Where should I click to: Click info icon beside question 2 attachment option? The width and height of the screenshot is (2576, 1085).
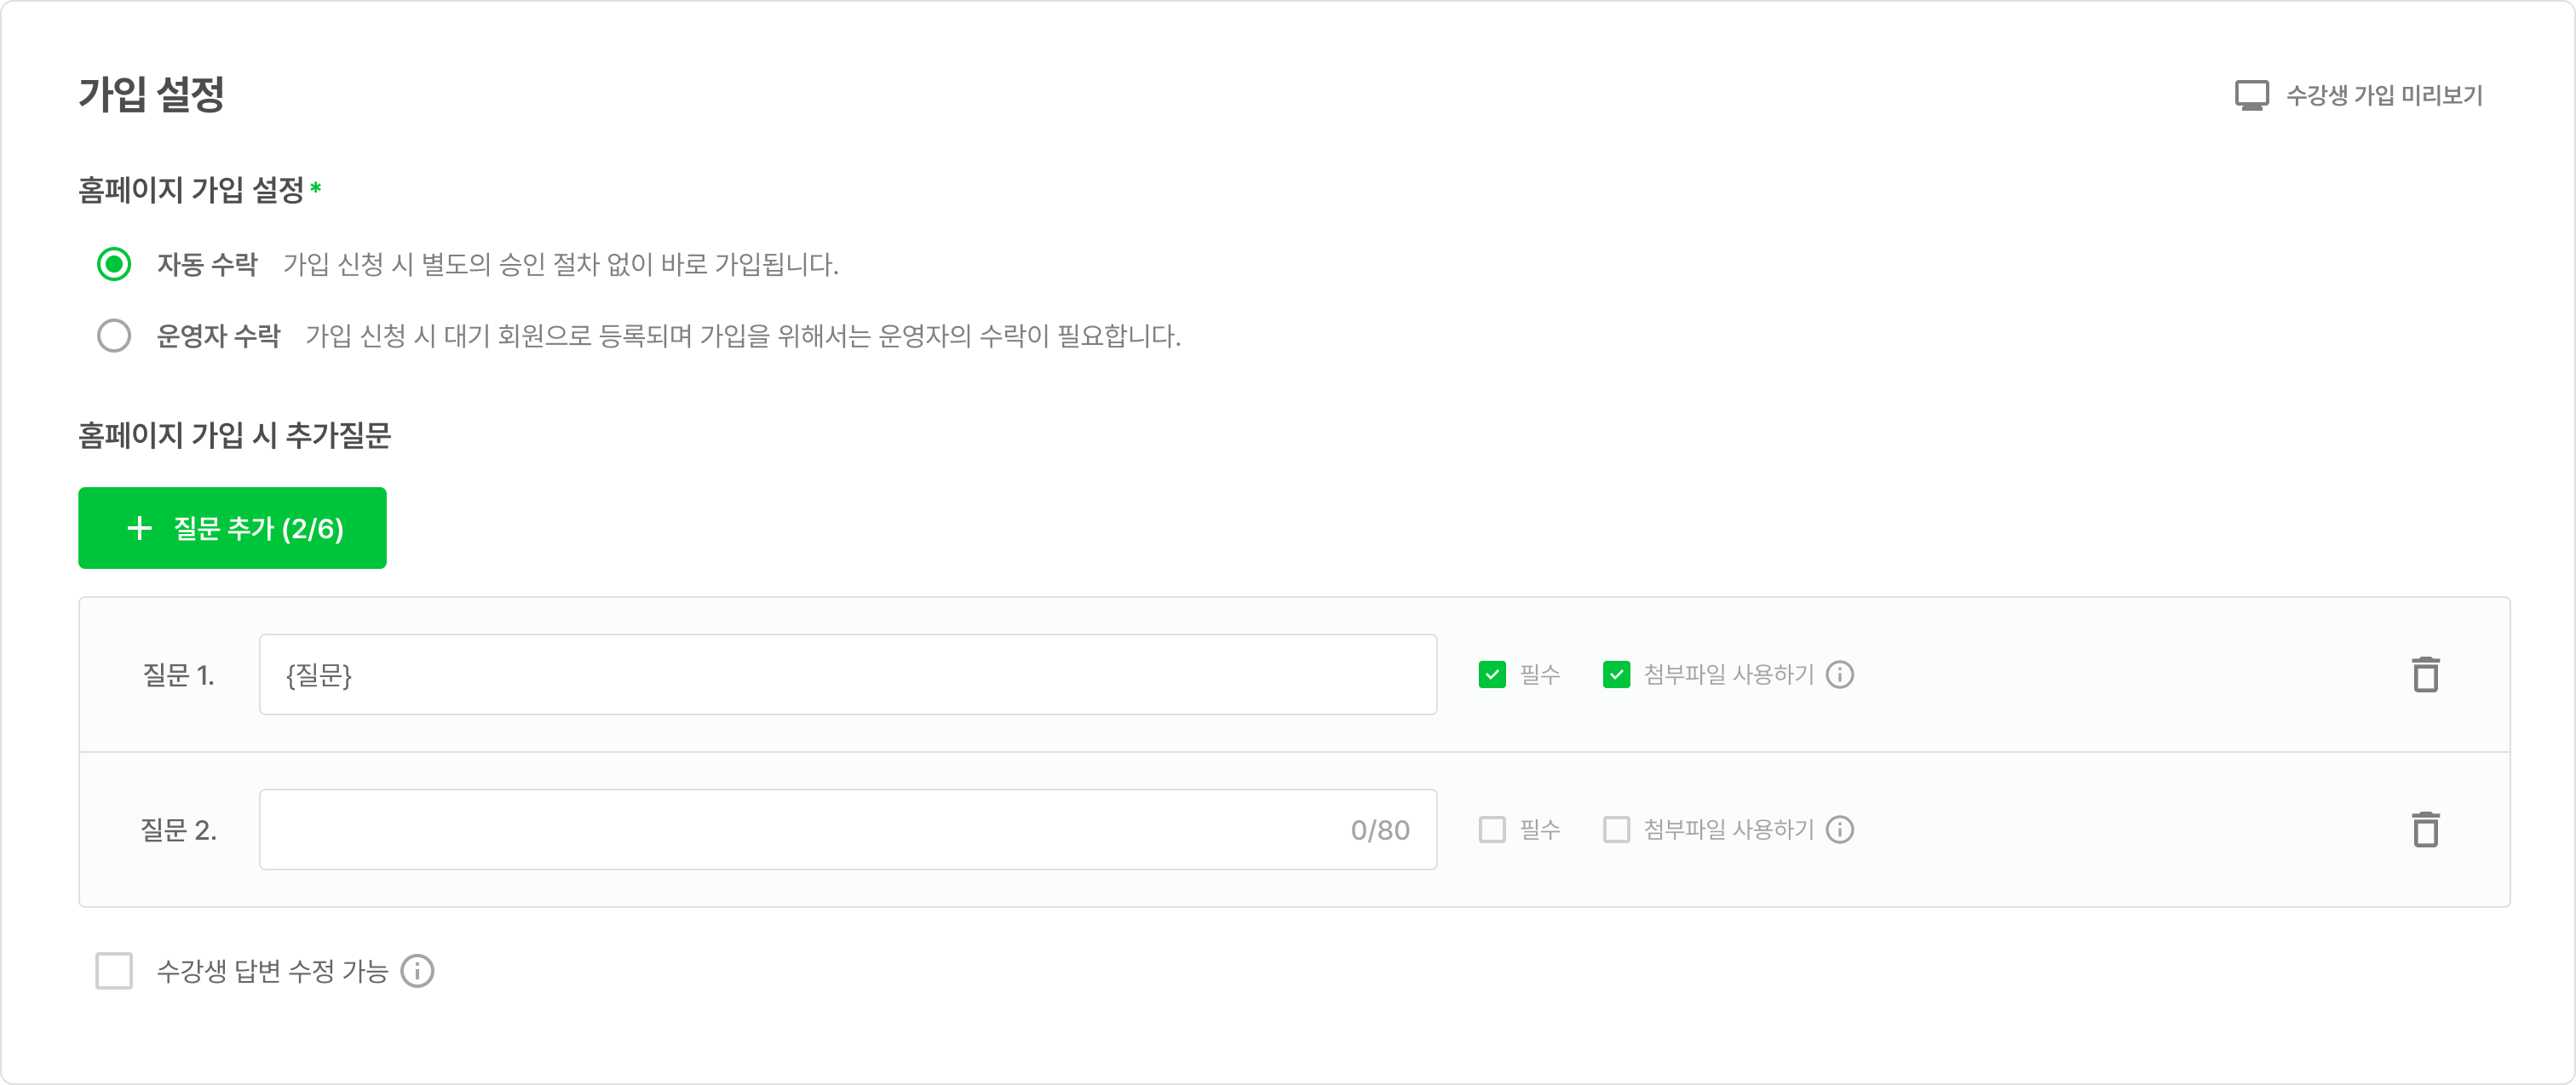tap(1840, 830)
